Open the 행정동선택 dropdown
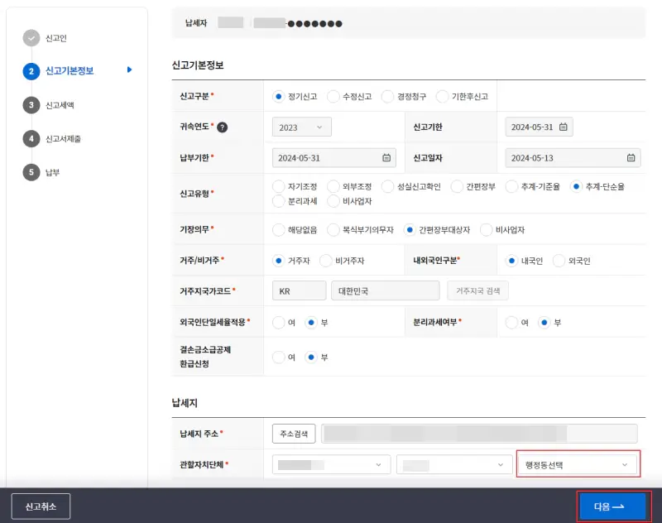 tap(578, 465)
